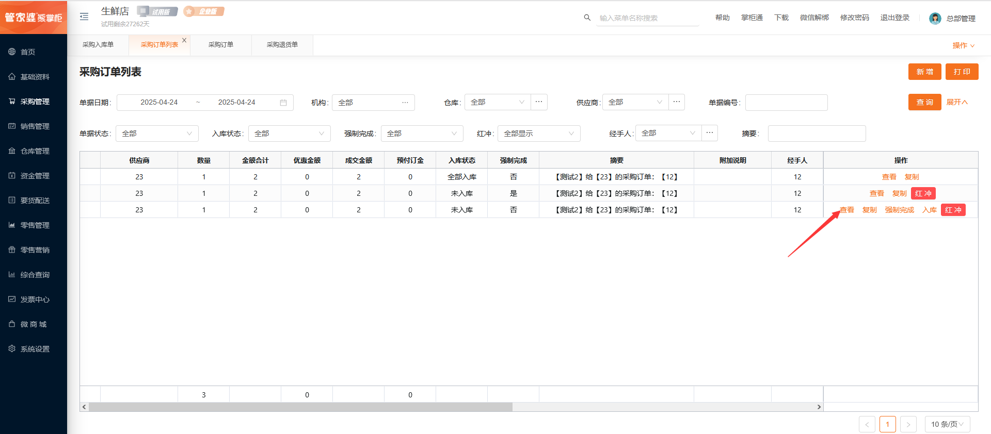Click the 查询 button
Viewport: 991px width, 434px height.
point(924,102)
